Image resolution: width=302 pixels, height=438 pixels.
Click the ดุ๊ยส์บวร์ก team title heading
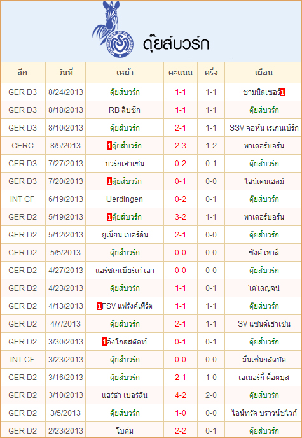pyautogui.click(x=176, y=44)
